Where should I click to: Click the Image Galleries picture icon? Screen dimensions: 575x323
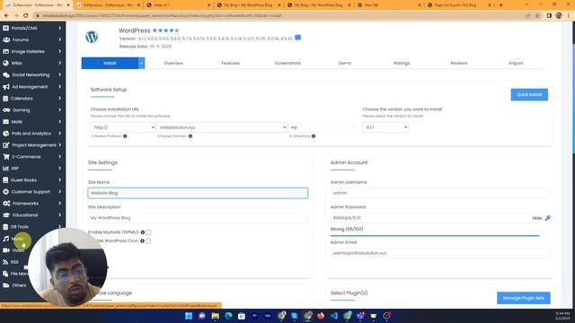[x=6, y=51]
